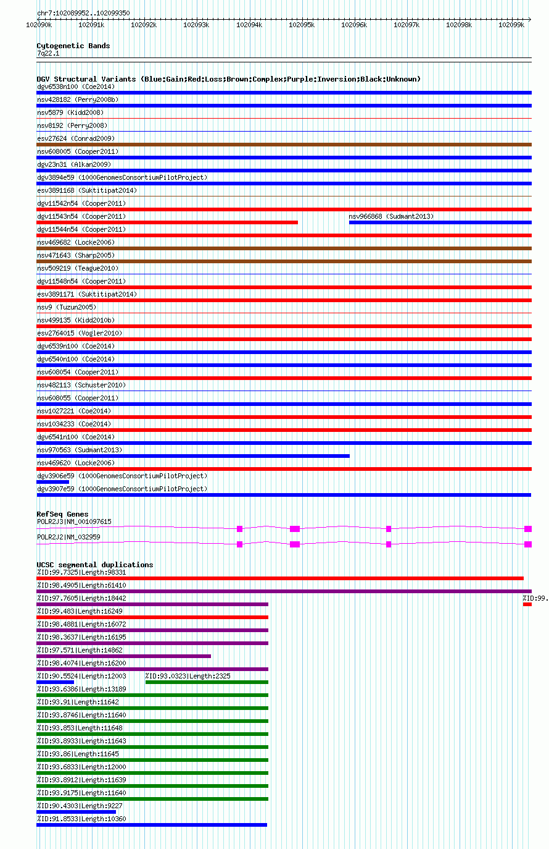This screenshot has height=849, width=549.
Task: Click the blue bar under nsv966868
Action: [x=440, y=222]
